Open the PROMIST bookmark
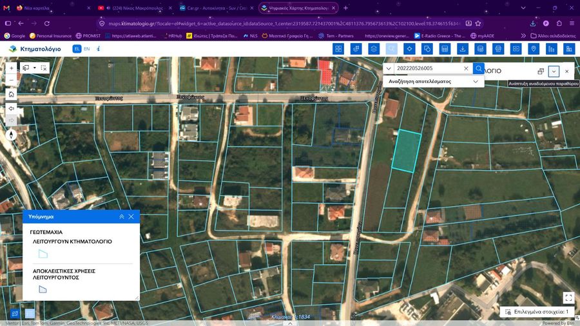Viewport: 580px width, 326px height. tap(88, 36)
